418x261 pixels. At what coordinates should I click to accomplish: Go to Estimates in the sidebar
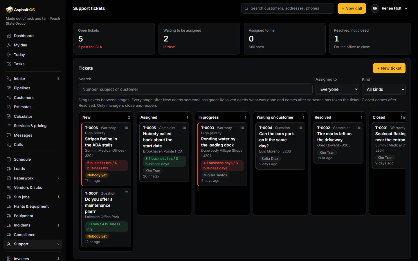pos(33,107)
